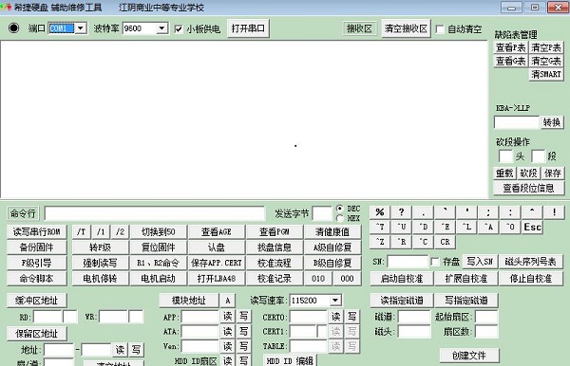The height and width of the screenshot is (366, 570).
Task: Click 创建文件 button
Action: 469,356
